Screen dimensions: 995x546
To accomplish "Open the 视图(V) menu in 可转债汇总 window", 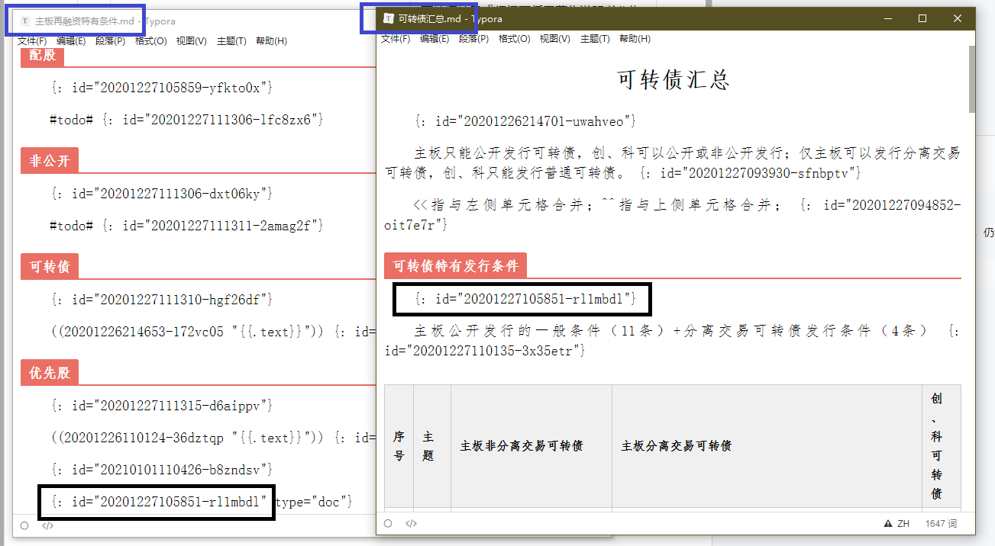I will click(553, 38).
